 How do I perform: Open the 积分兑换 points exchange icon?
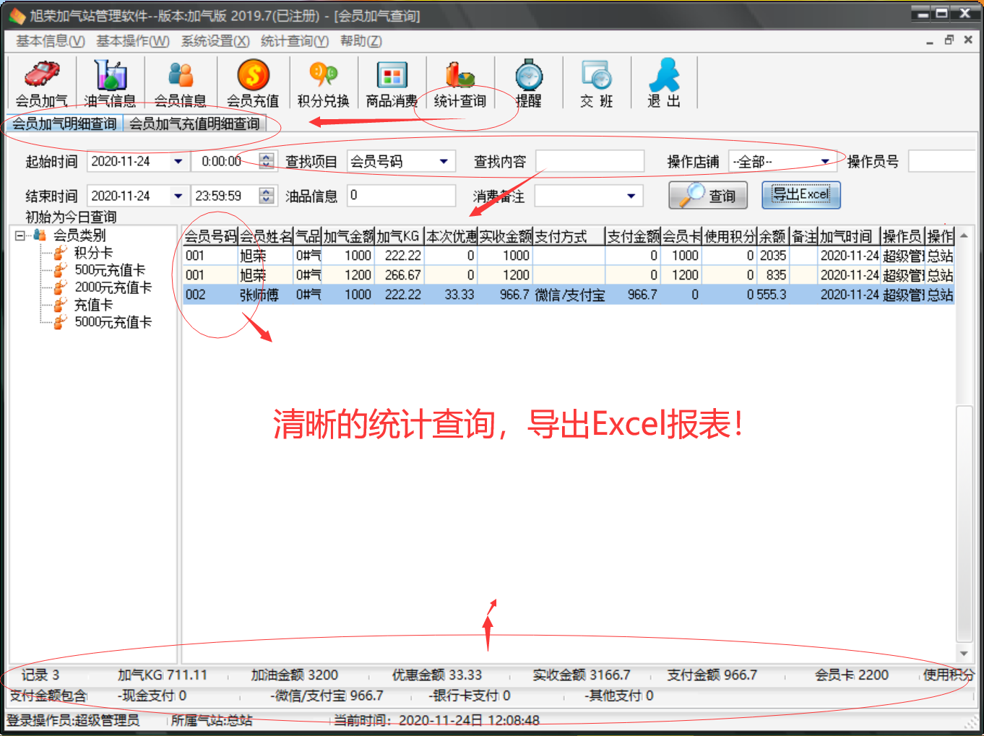point(322,82)
